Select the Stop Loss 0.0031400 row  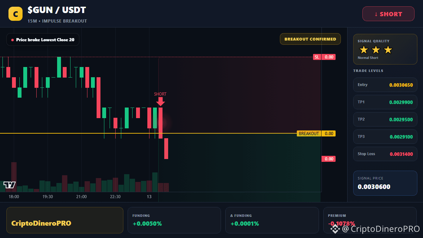click(385, 154)
